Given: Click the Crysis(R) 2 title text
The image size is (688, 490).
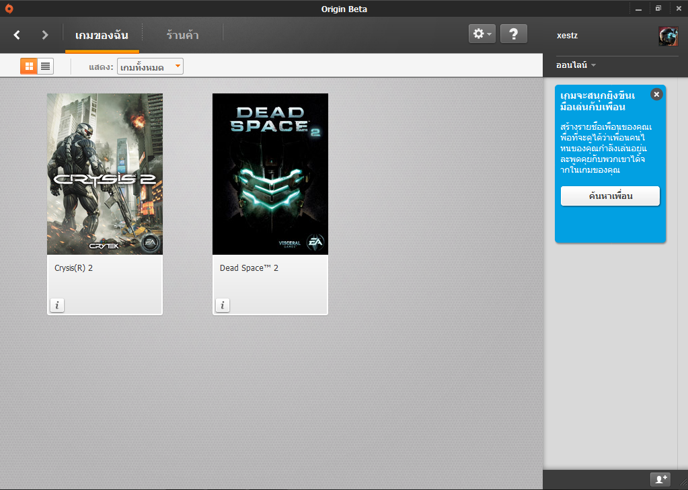Looking at the screenshot, I should [x=74, y=268].
